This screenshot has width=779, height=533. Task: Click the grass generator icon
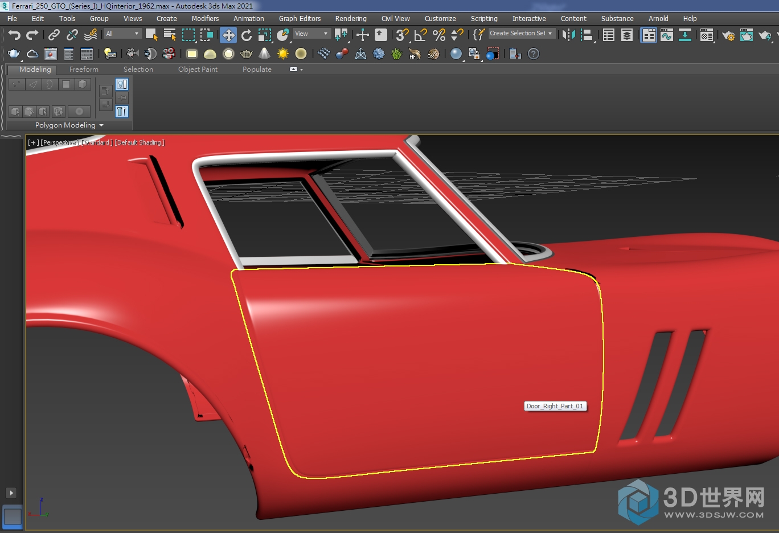pyautogui.click(x=397, y=54)
